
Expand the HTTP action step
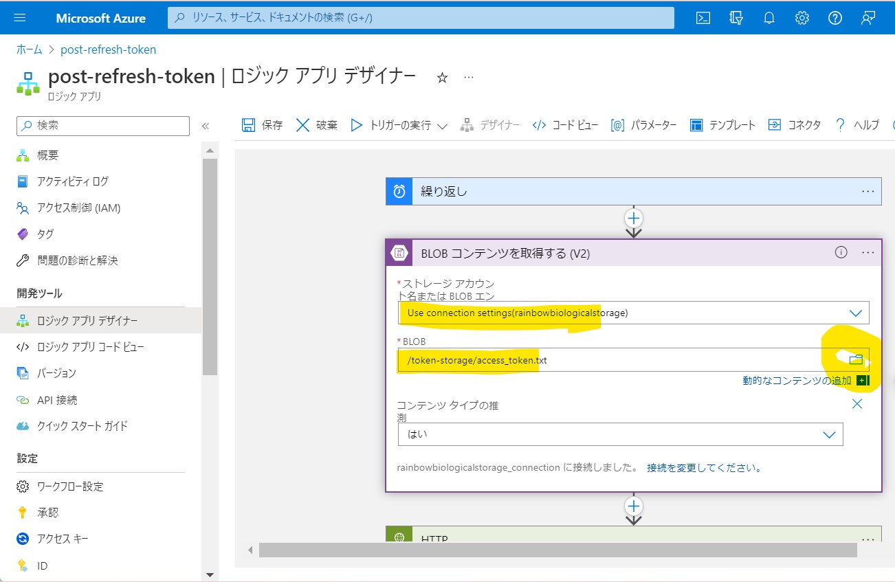pyautogui.click(x=633, y=535)
